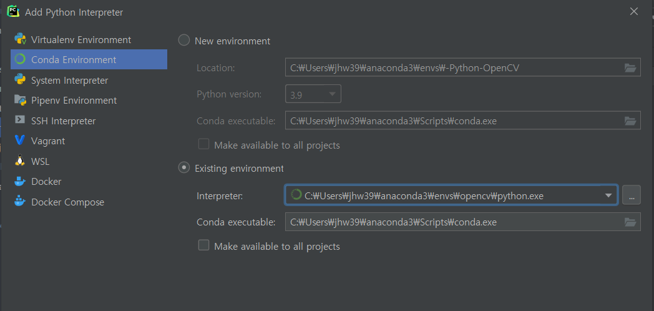Click the 'Interpreter:' label
Image resolution: width=654 pixels, height=311 pixels.
click(220, 195)
